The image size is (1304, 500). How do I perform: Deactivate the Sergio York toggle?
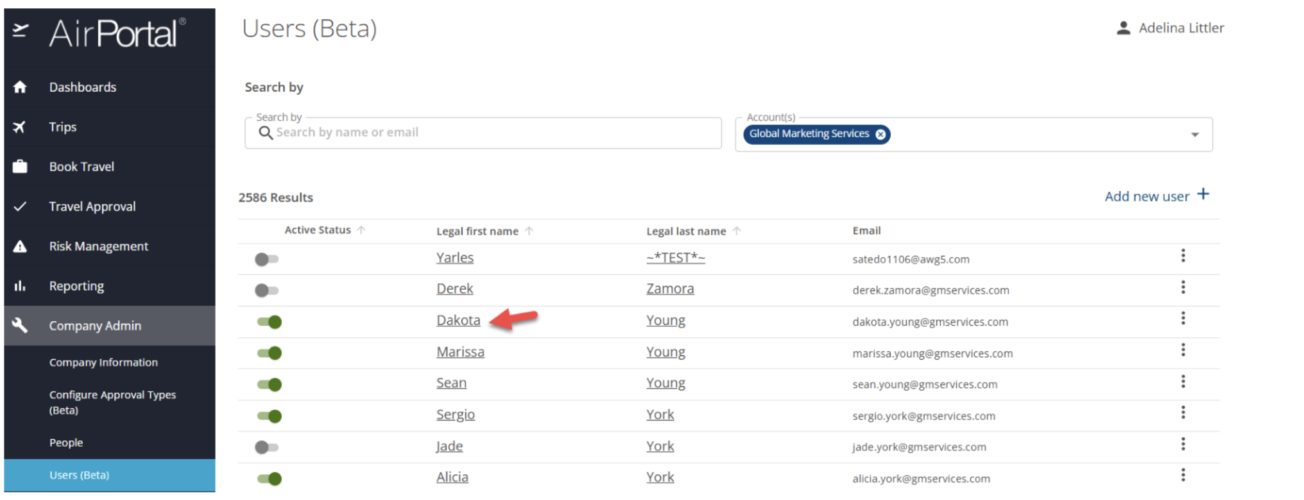[x=270, y=416]
